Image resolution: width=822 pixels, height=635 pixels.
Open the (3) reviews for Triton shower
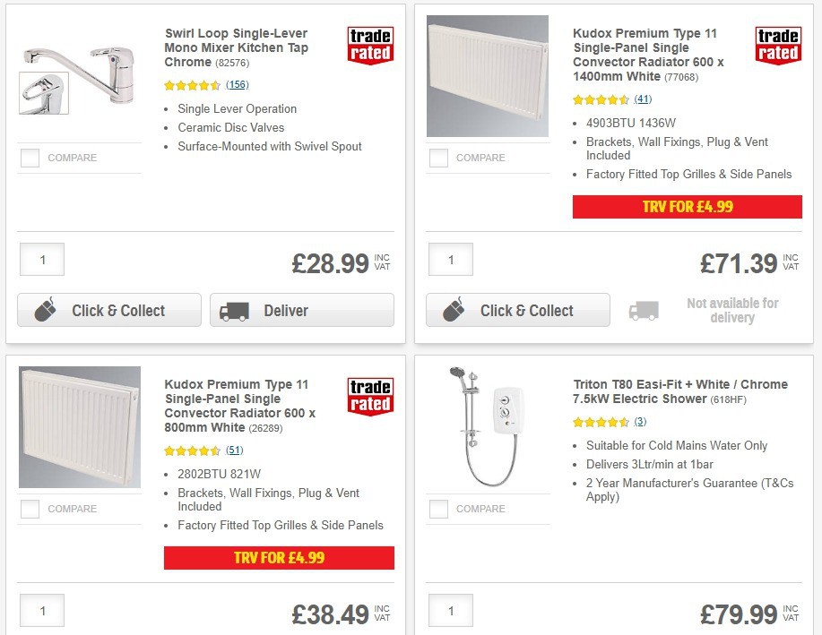[x=639, y=420]
